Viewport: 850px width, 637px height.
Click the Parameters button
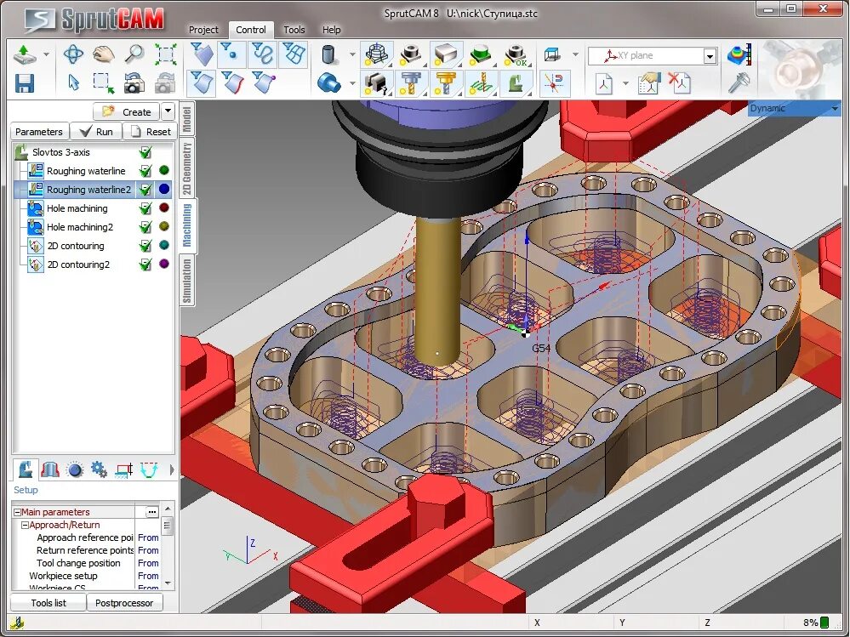tap(39, 132)
